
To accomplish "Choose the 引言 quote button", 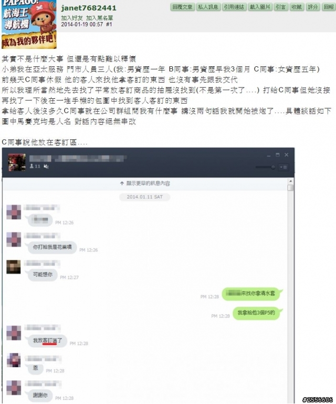I will [x=281, y=7].
